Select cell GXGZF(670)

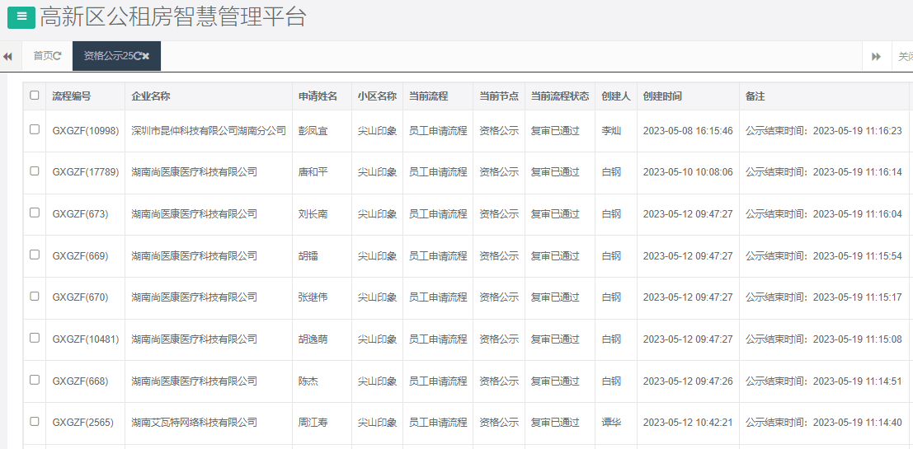[80, 297]
